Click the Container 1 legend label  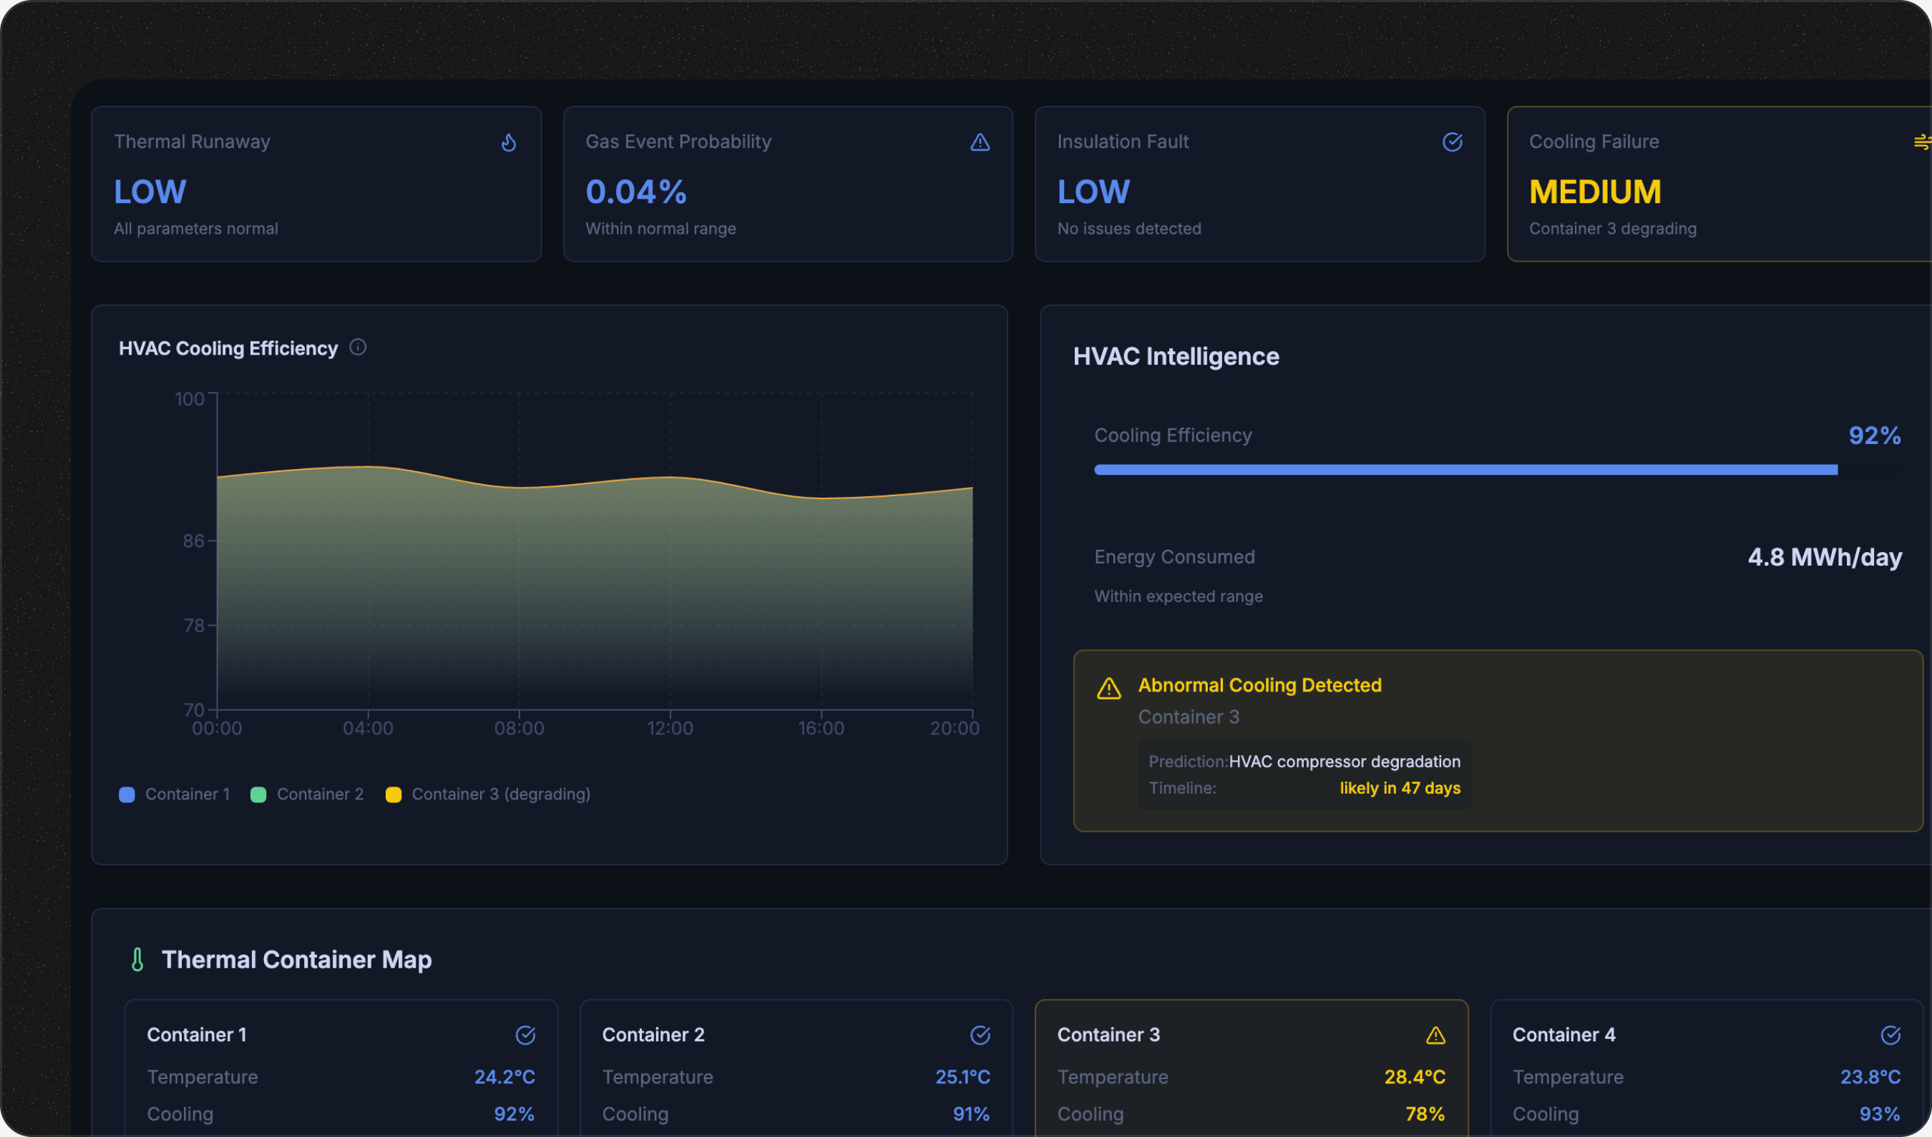187,794
